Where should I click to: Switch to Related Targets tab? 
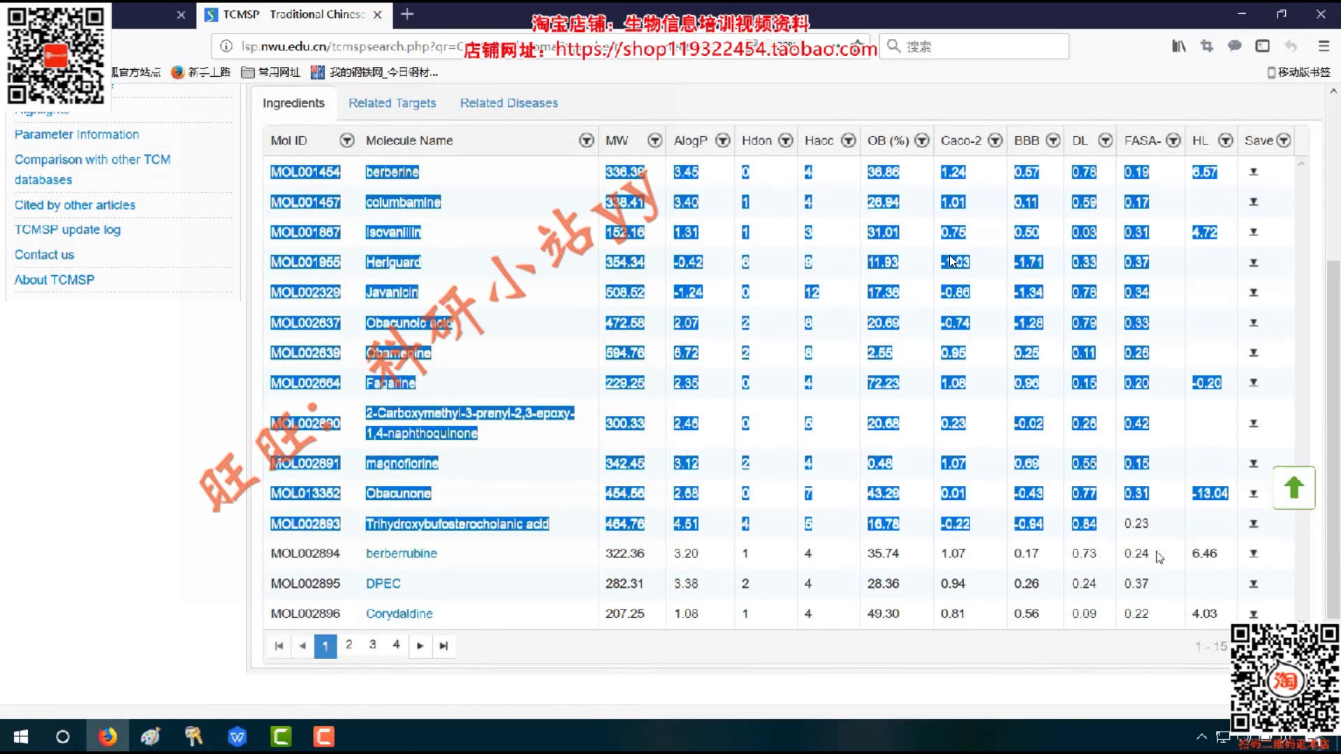click(x=392, y=103)
